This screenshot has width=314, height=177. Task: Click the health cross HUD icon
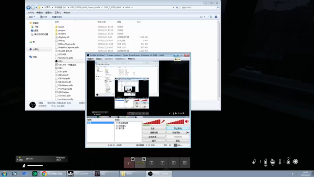pyautogui.click(x=296, y=162)
